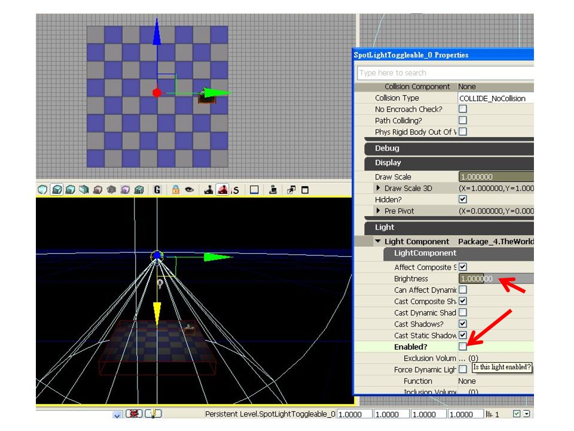Screen dimensions: 574x431
Task: Collapse the Light category header
Action: (x=449, y=227)
